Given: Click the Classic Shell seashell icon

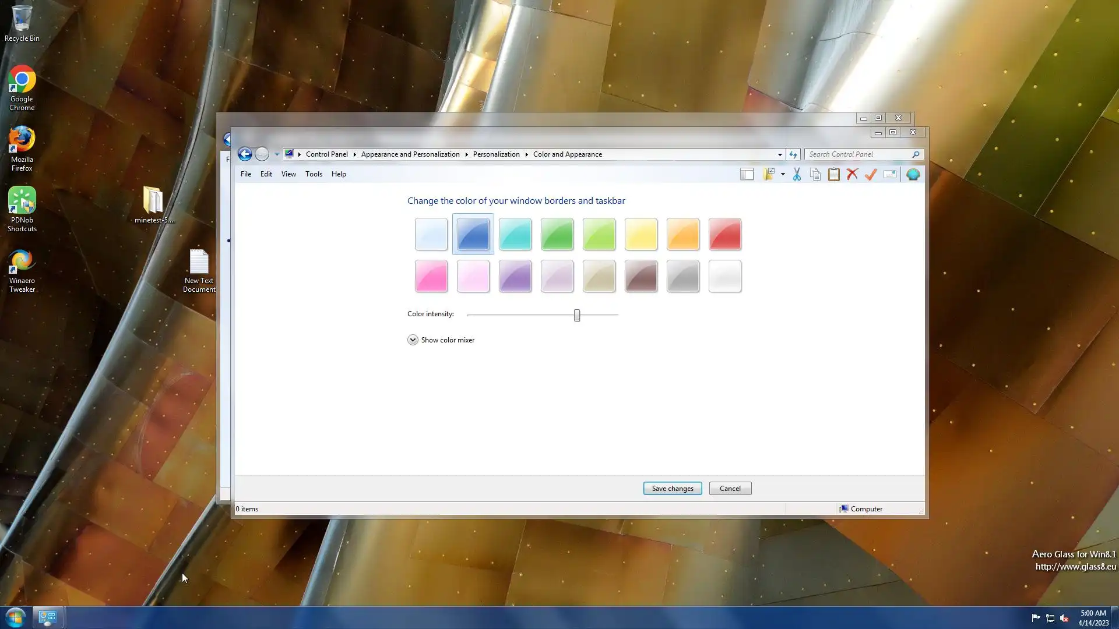Looking at the screenshot, I should click(913, 174).
